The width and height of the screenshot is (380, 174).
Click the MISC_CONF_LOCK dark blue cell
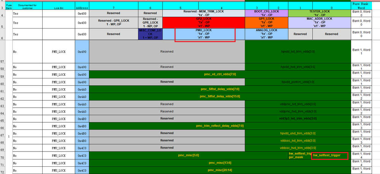150,34
